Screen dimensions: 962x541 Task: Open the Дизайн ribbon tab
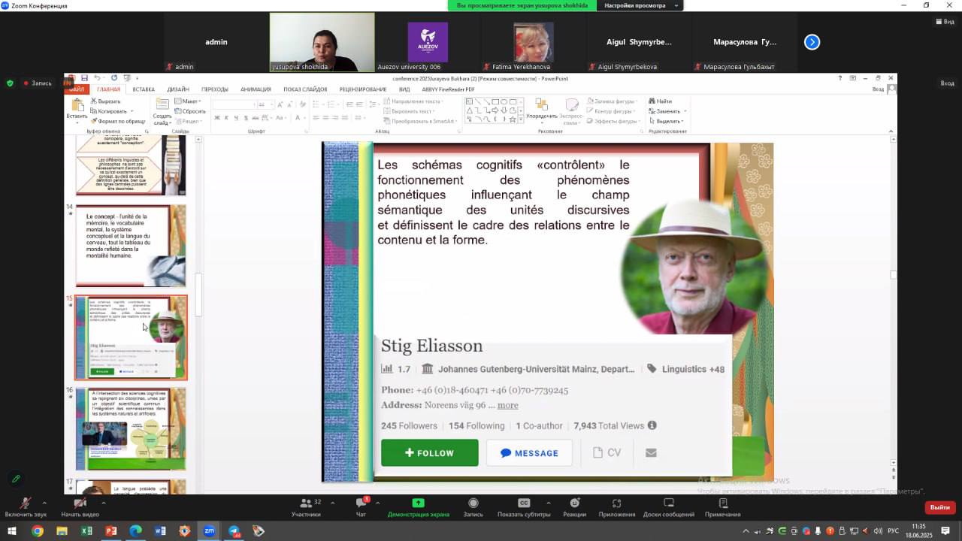click(x=178, y=89)
